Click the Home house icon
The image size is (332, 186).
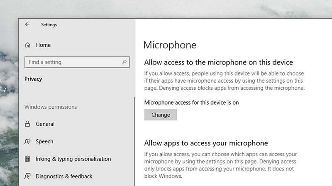pos(28,45)
